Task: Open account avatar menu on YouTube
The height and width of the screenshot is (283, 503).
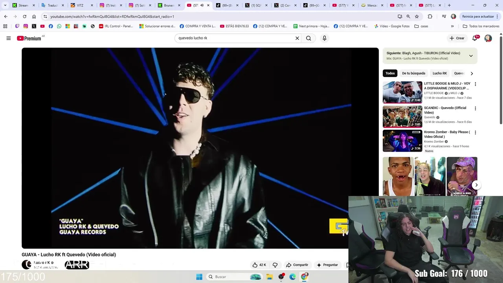Action: tap(488, 38)
